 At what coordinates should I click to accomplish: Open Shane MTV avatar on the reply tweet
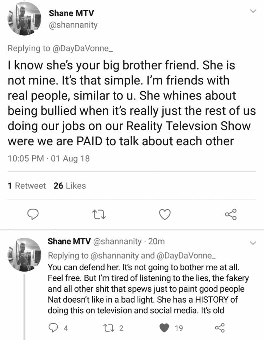[24, 255]
